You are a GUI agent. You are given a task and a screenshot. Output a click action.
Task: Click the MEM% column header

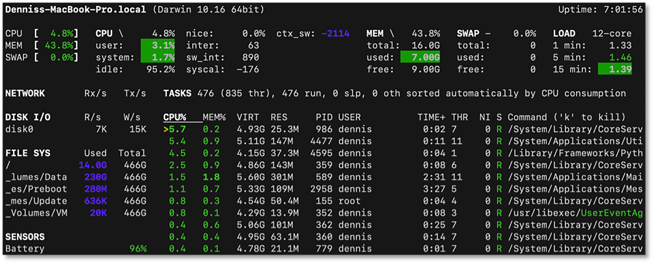(x=214, y=117)
